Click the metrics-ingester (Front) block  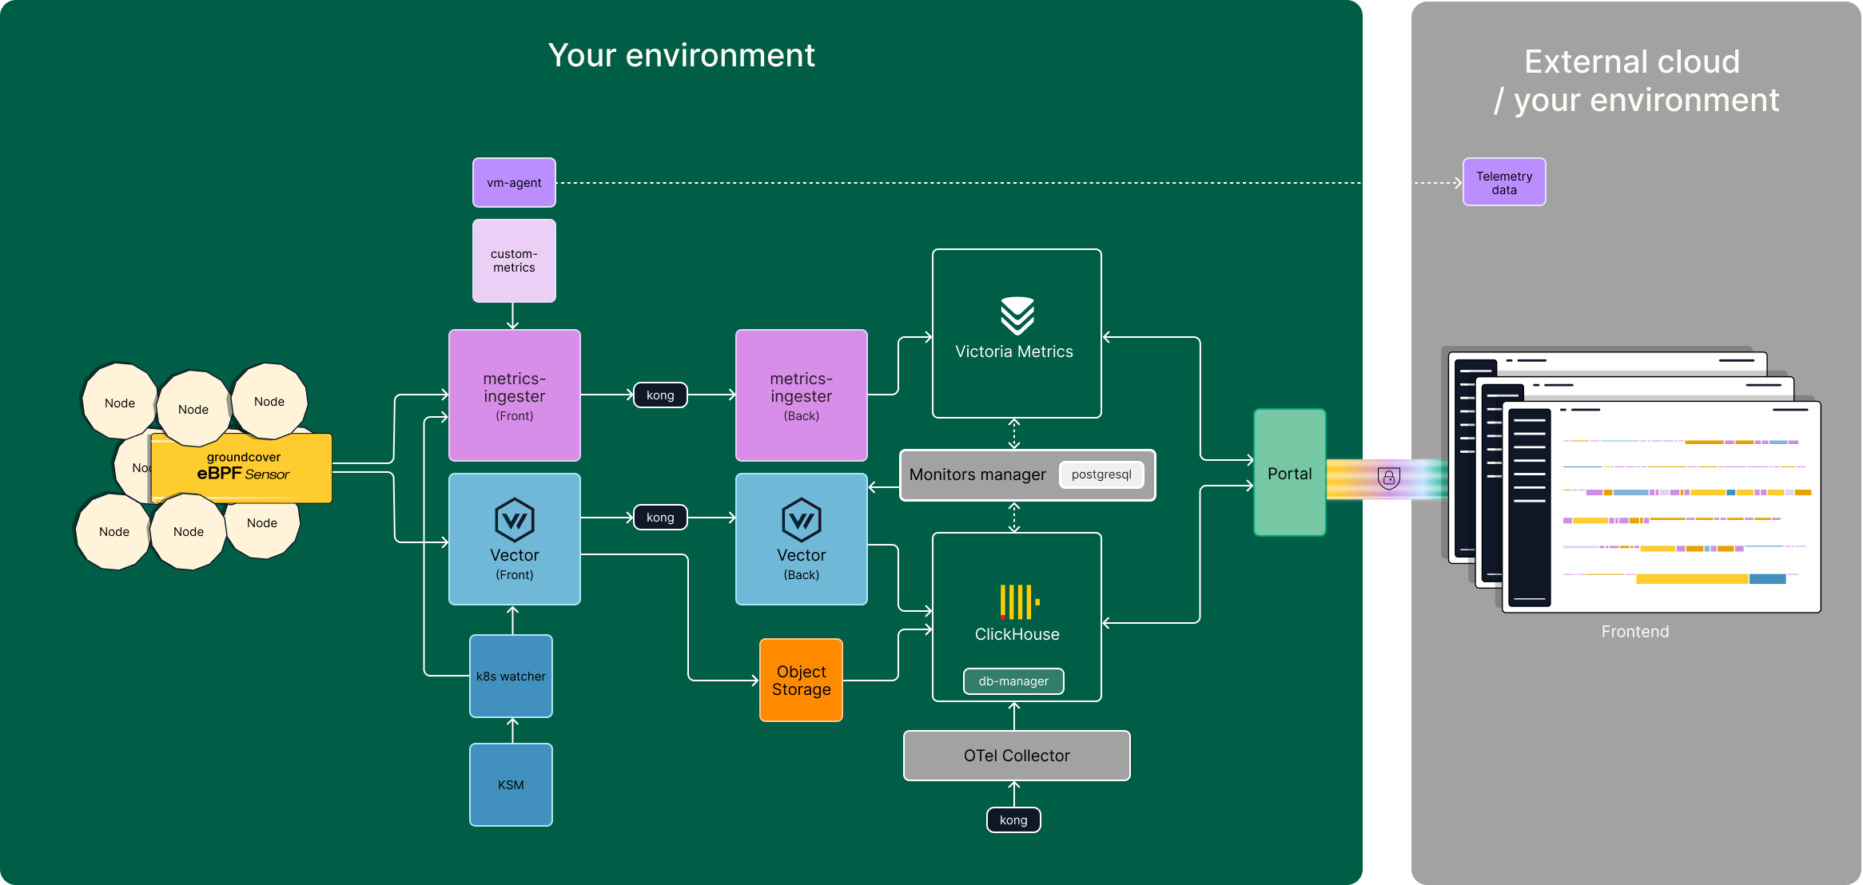[x=514, y=395]
